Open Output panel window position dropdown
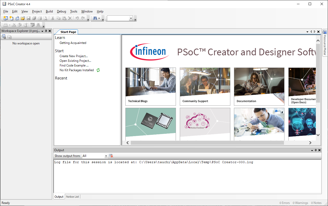Screen dimensions: 328x206 tap(312, 150)
